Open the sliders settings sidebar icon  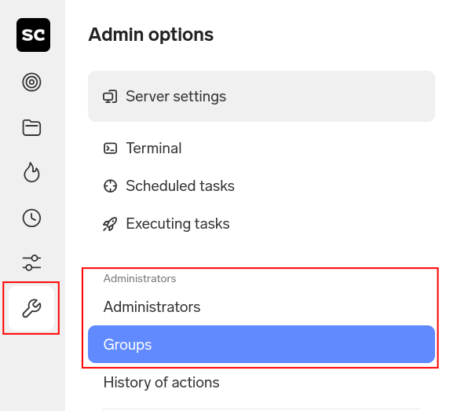[31, 262]
